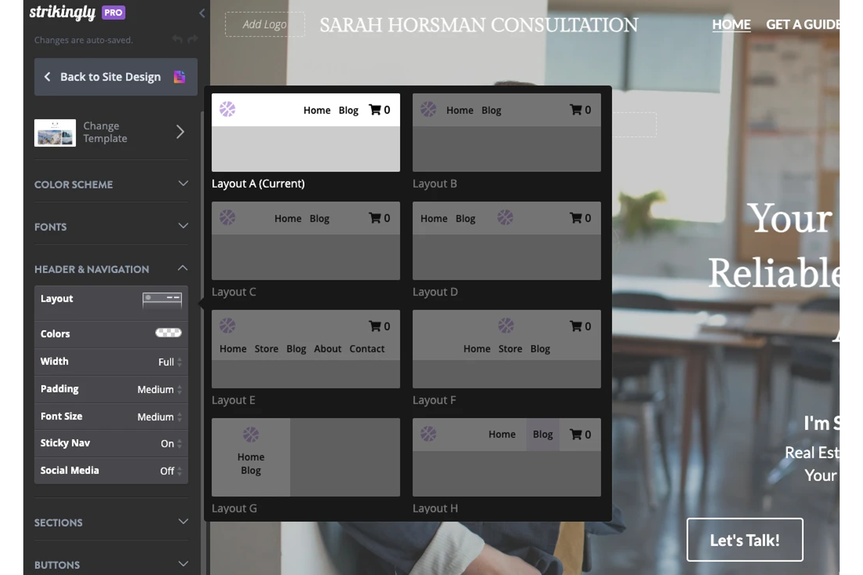Viewport: 863px width, 575px height.
Task: Expand the FONTS section
Action: coord(183,227)
